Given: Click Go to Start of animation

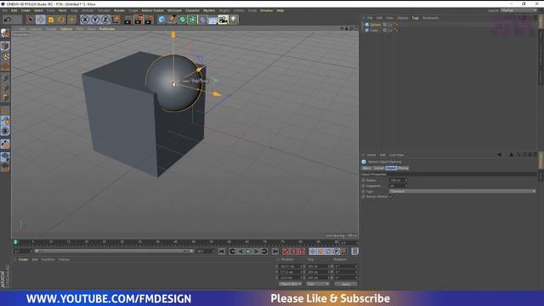Looking at the screenshot, I should [222, 252].
